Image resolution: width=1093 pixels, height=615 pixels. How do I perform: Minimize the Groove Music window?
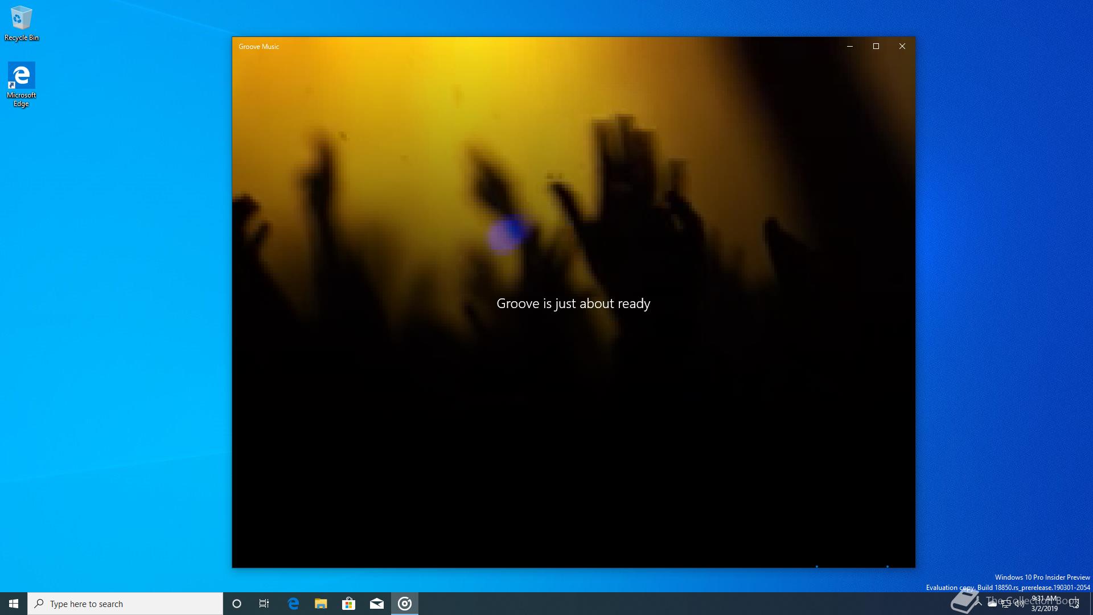[x=850, y=46]
